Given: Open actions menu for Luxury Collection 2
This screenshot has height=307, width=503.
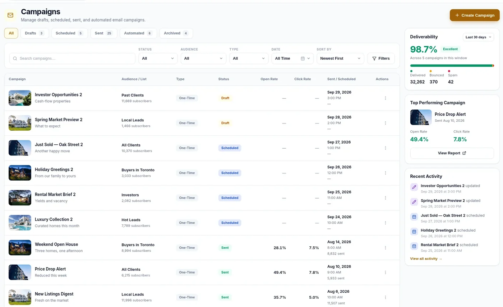Looking at the screenshot, I should pos(386,223).
